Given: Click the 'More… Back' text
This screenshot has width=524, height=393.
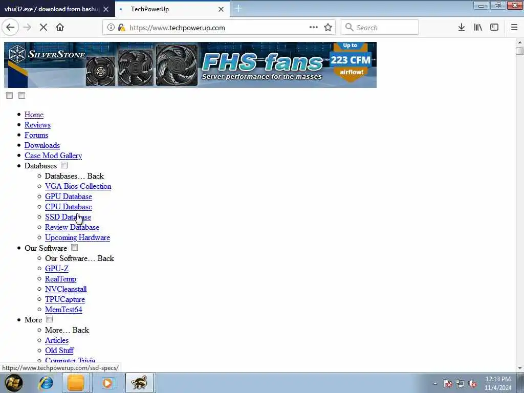Looking at the screenshot, I should point(67,330).
